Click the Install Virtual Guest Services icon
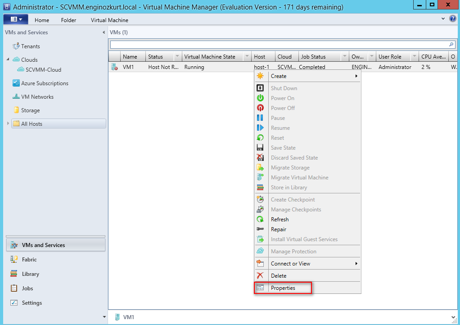 (260, 239)
